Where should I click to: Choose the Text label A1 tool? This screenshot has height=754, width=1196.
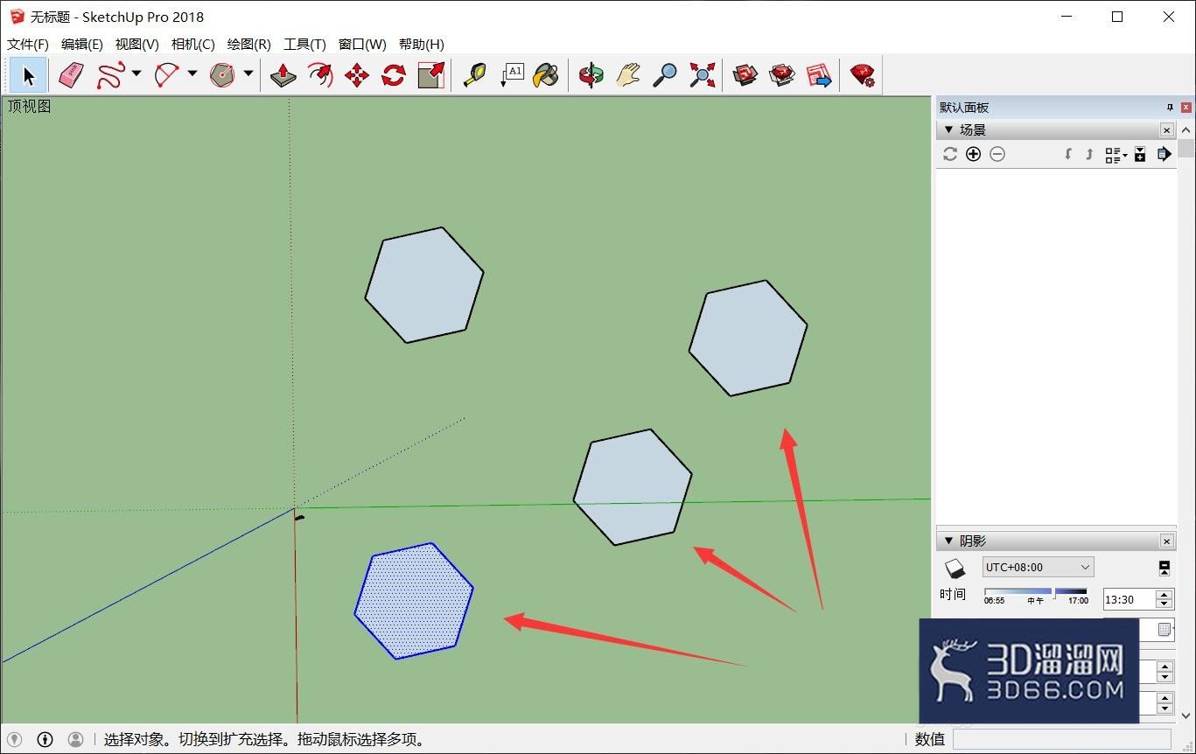(x=512, y=75)
